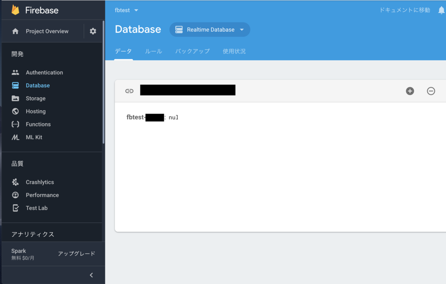Open Storage section
This screenshot has height=284, width=446.
coord(36,98)
